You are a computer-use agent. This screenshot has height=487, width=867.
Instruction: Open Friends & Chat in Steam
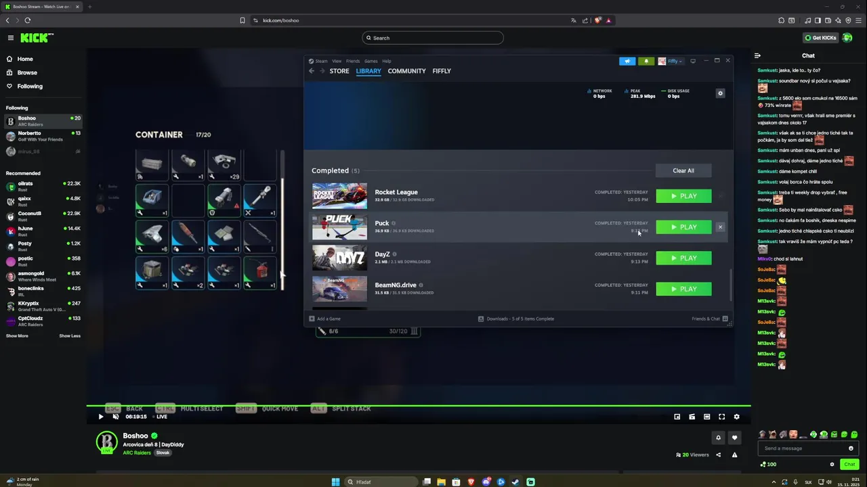[710, 319]
